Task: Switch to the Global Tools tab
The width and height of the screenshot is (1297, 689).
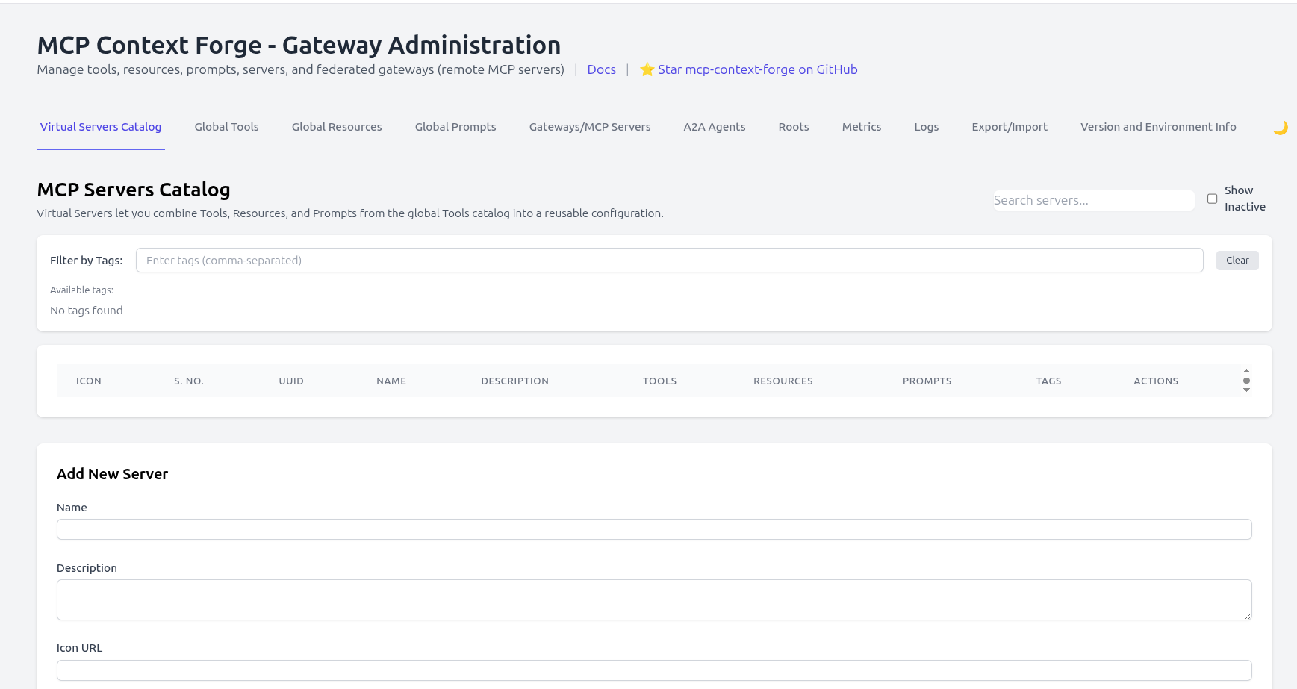Action: (x=226, y=127)
